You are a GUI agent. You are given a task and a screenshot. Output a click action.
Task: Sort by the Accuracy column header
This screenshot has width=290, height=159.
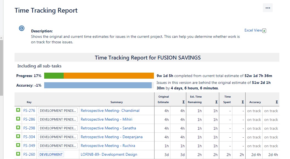pos(255,102)
